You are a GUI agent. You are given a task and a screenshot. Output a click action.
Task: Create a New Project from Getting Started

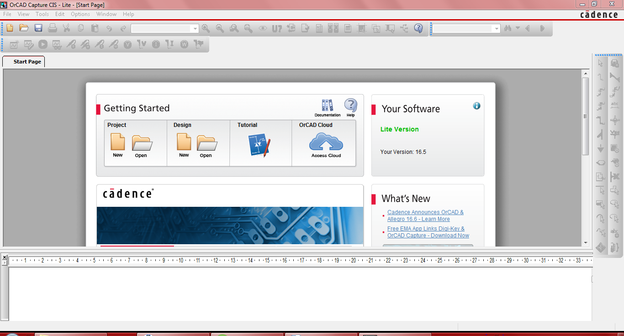(118, 145)
